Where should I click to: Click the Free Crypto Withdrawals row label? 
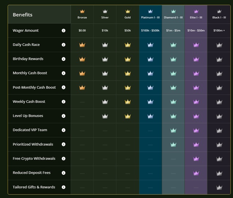[34, 158]
